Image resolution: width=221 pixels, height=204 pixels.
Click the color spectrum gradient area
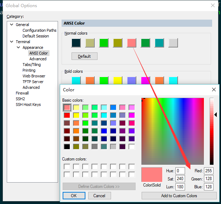point(173,131)
